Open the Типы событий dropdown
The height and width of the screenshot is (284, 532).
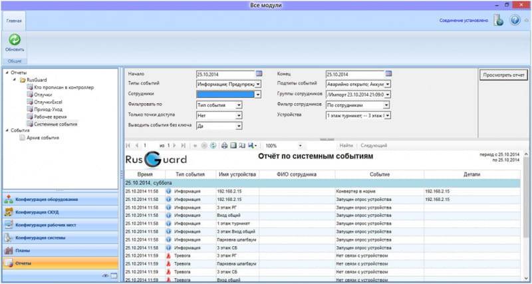258,84
